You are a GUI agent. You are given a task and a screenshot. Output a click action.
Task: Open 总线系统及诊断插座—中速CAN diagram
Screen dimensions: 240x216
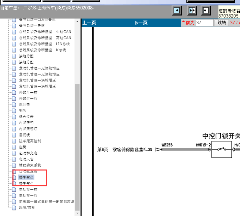(x=45, y=32)
